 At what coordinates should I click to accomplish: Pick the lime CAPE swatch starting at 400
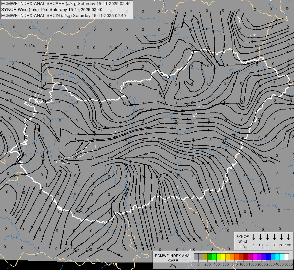[x=219, y=256]
